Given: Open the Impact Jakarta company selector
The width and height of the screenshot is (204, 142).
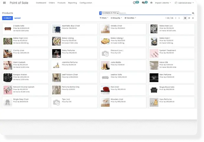Looking at the screenshot, I should 163,3.
